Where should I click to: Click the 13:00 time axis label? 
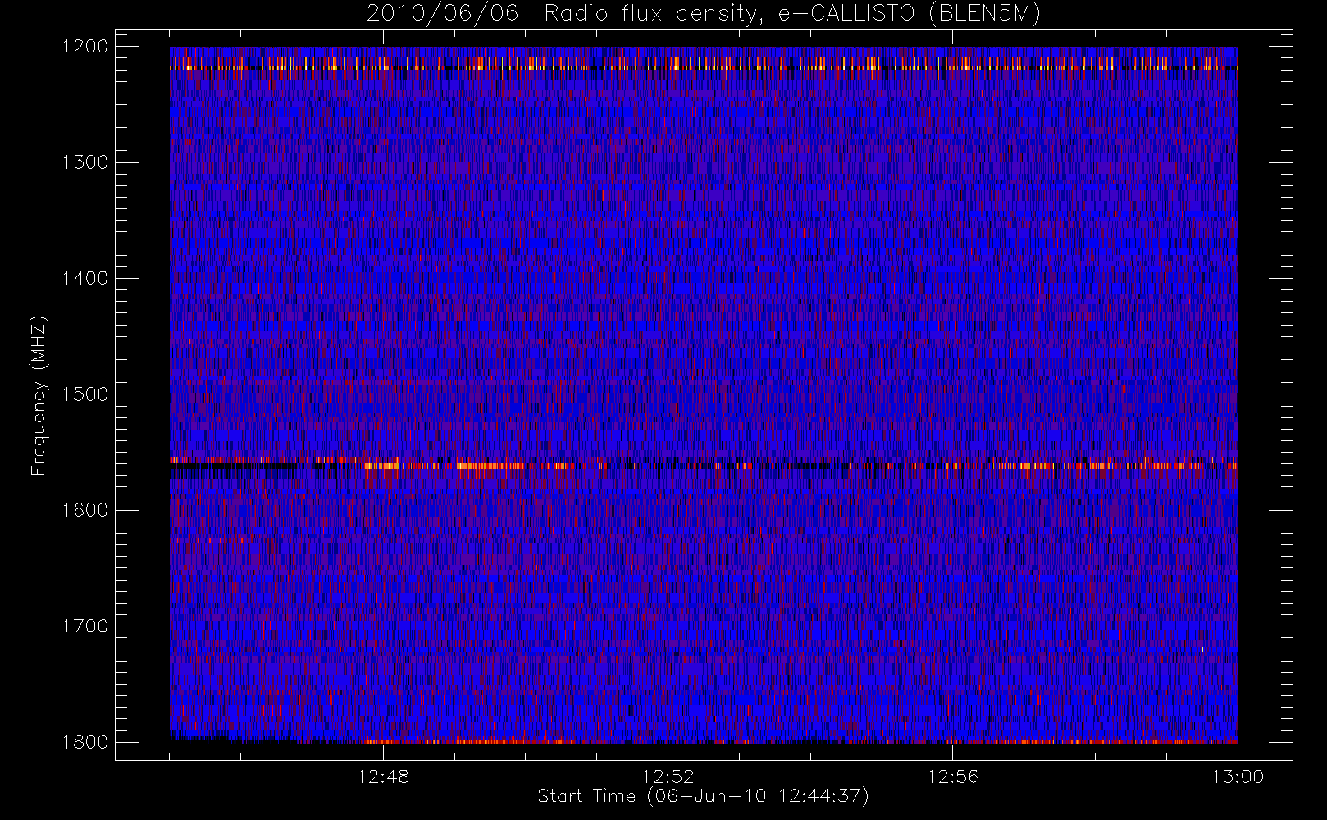1238,777
